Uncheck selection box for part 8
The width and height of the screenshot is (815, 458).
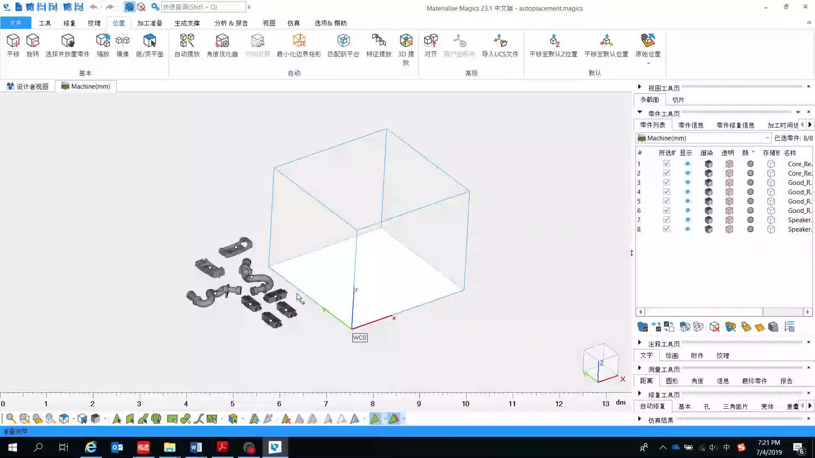[x=666, y=229]
